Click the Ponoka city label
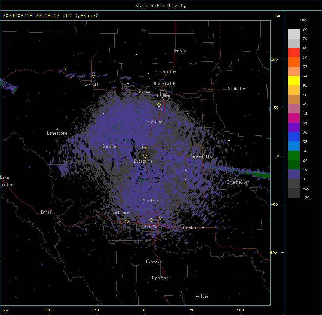This screenshot has width=322, height=315. tap(179, 51)
